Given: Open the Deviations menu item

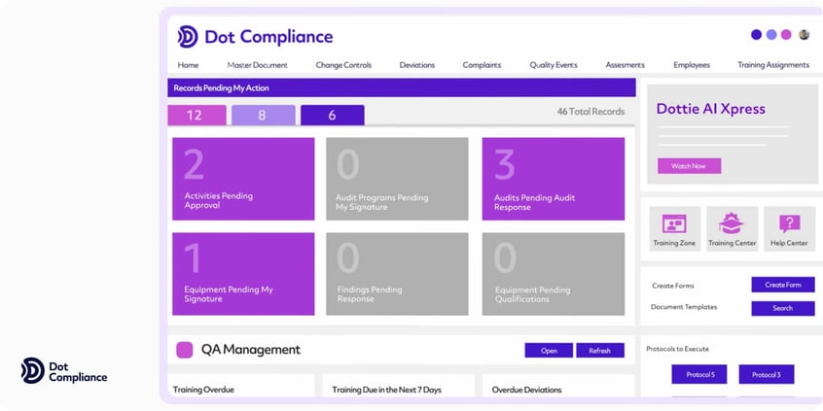Looking at the screenshot, I should point(416,65).
